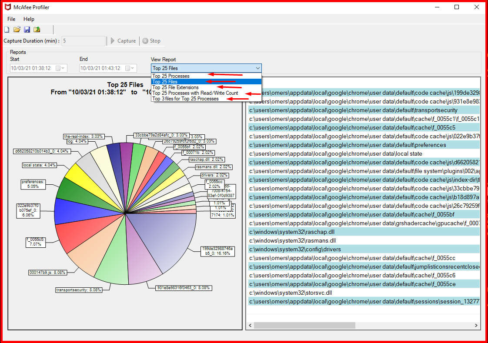Click the Save floppy disk toolbar icon
The image size is (488, 343).
pyautogui.click(x=27, y=30)
